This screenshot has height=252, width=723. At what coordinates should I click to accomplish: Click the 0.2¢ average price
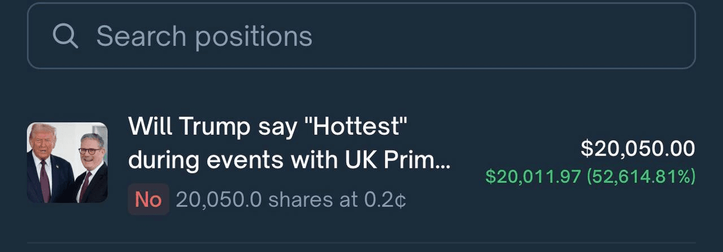coord(390,199)
